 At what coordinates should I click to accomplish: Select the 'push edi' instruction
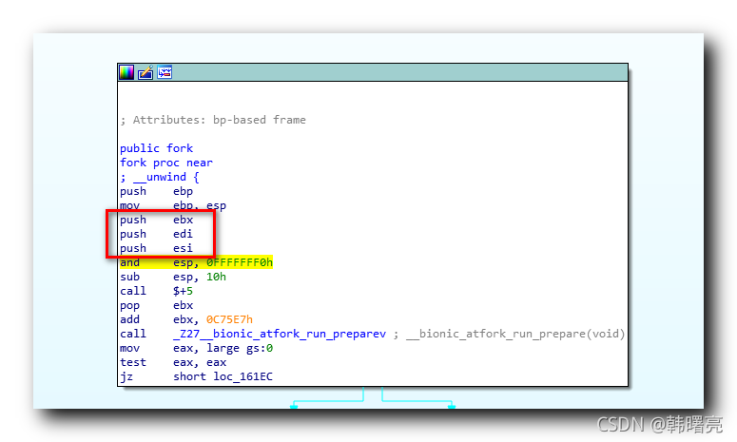pyautogui.click(x=157, y=234)
